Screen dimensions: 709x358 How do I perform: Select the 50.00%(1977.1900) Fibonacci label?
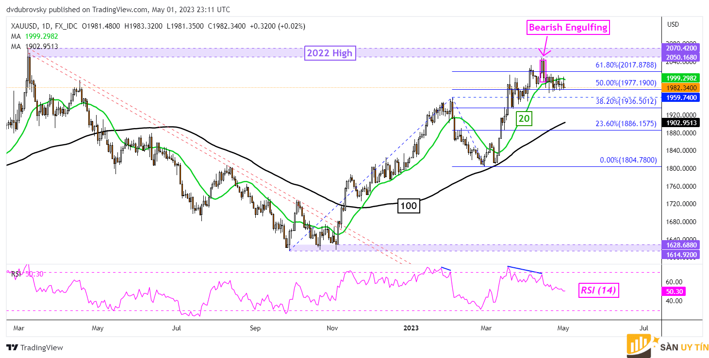[626, 82]
